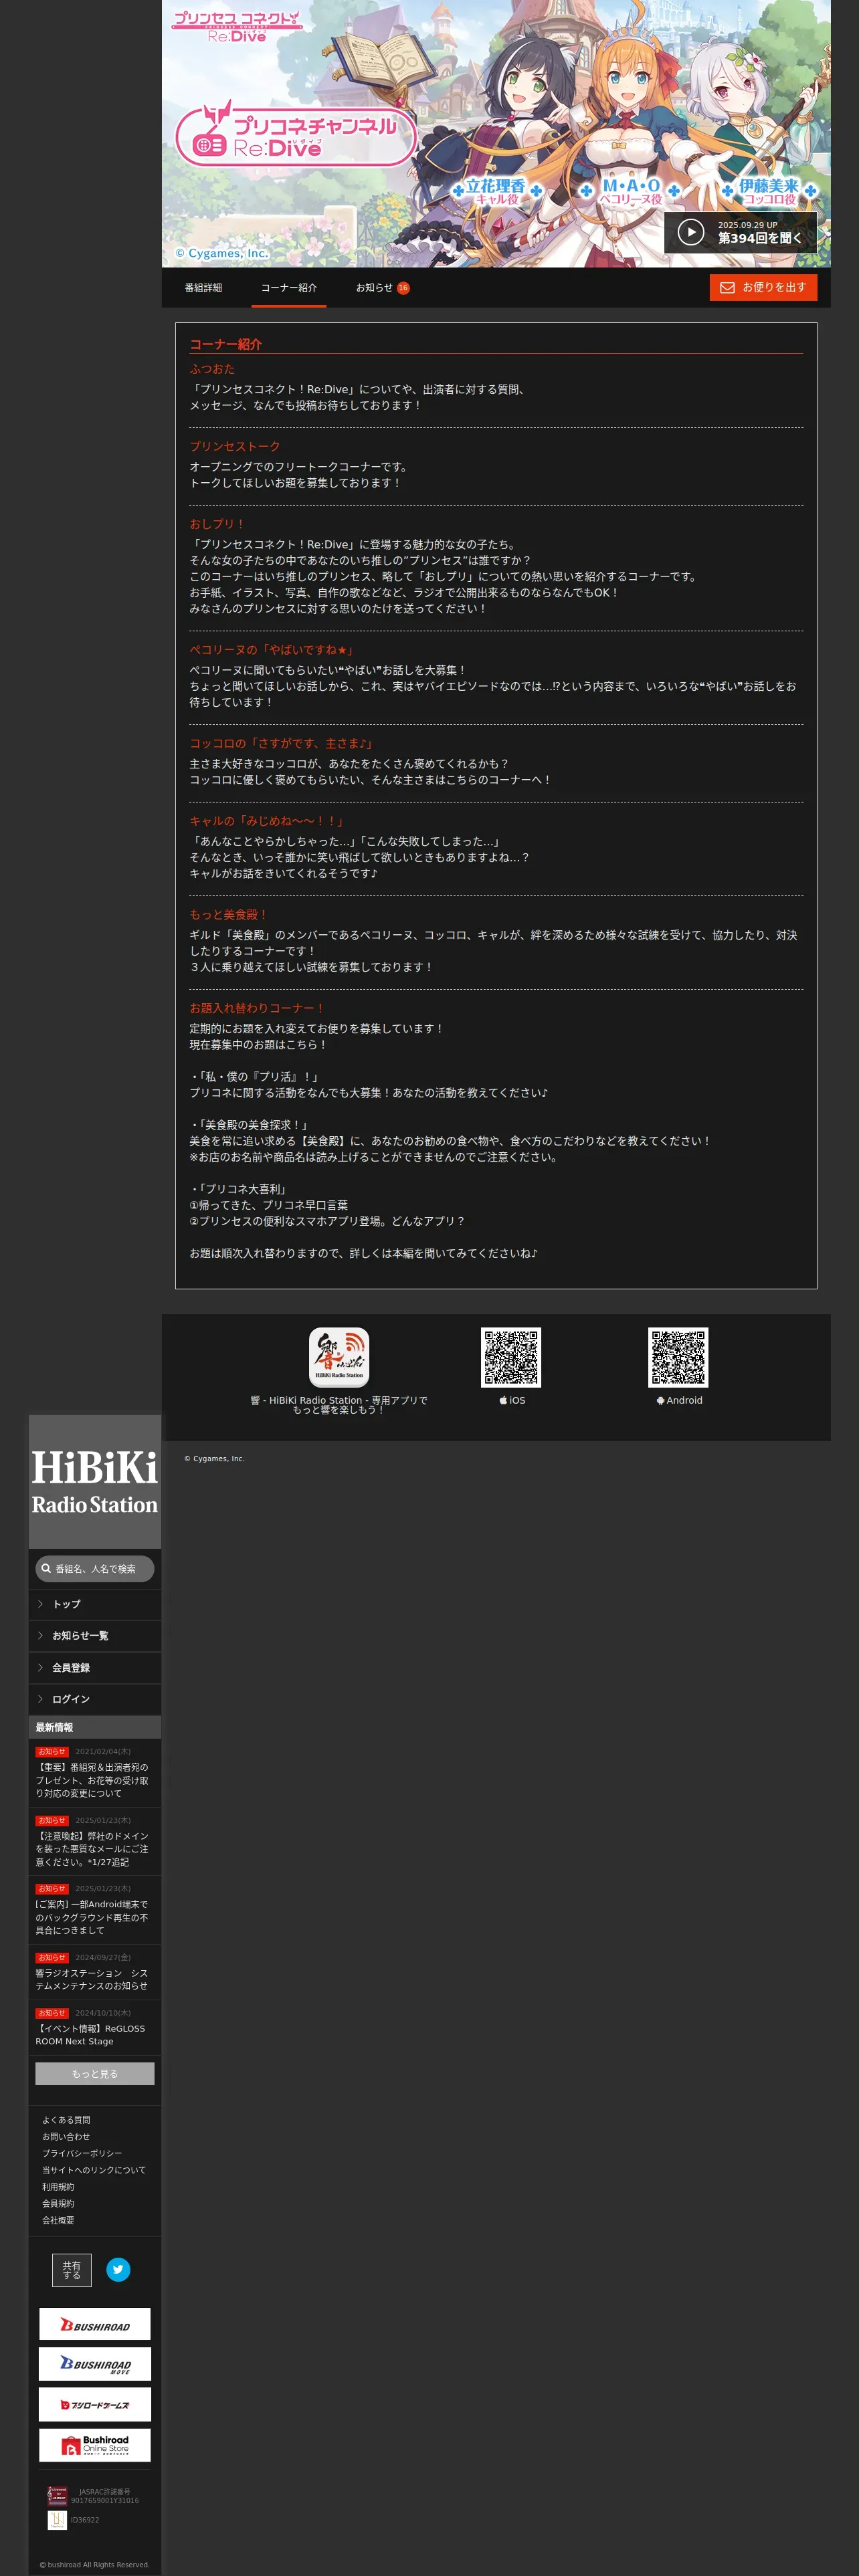Screen dimensions: 859x2576
Task: Click the M・A・O ペコリーヌ役 cast label
Action: click(x=630, y=191)
